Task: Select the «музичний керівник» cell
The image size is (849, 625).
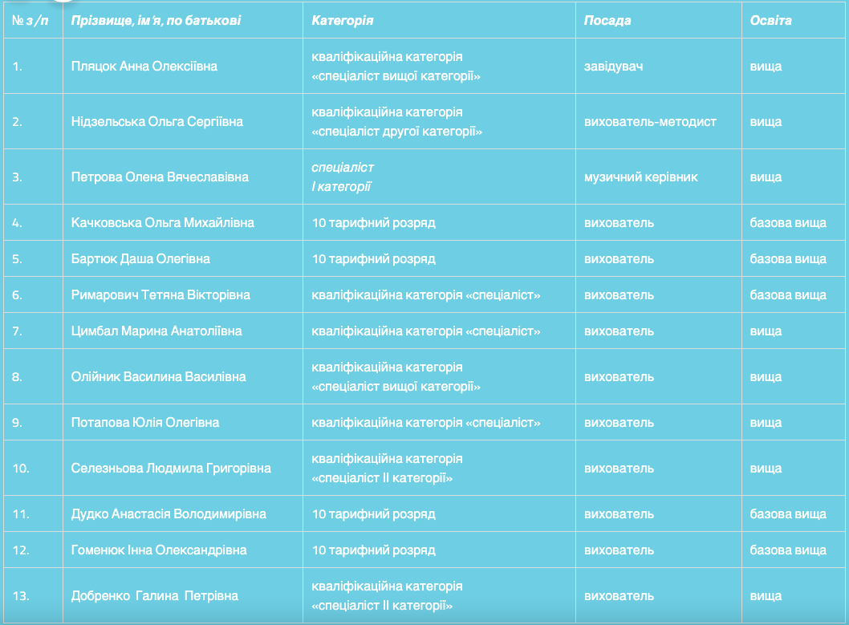Action: click(x=641, y=177)
